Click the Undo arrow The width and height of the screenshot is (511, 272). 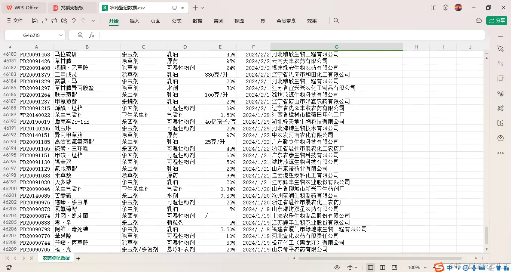coord(74,21)
